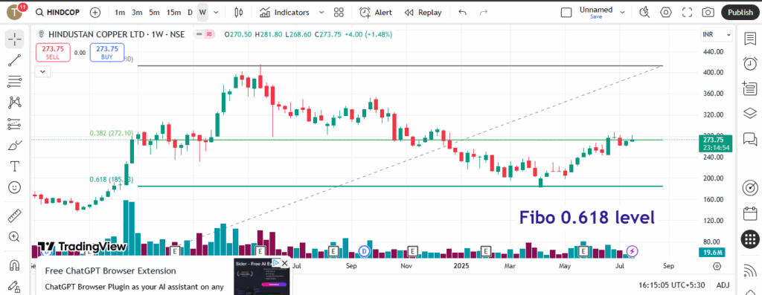Screen dimensions: 762x295
Task: Enter fullscreen mode
Action: 687,13
